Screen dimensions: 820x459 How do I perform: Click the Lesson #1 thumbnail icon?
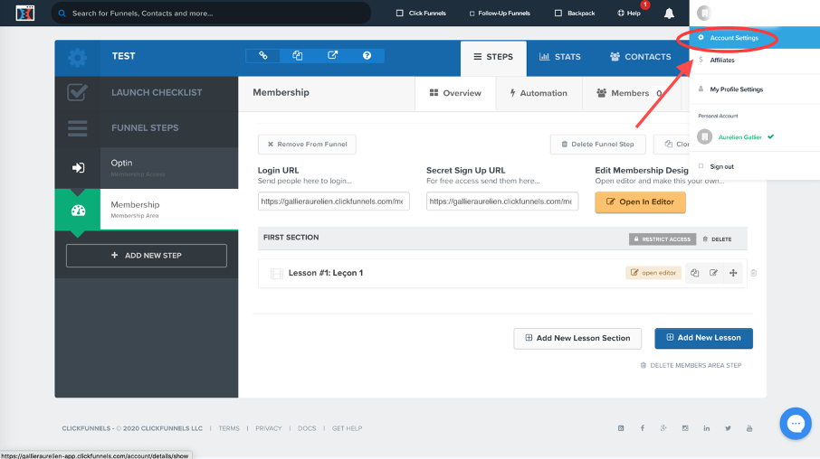277,273
